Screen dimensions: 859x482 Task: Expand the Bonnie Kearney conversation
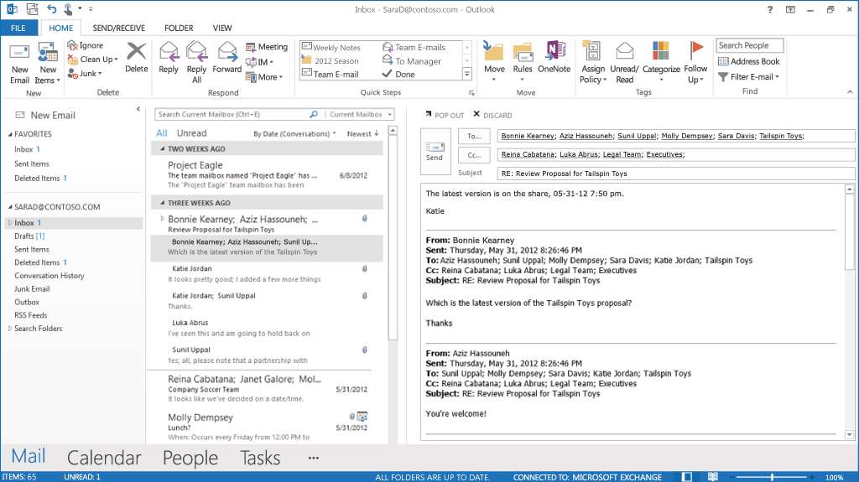pos(162,219)
